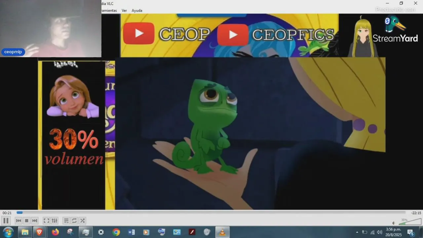Open Microsoft Word from the taskbar
This screenshot has width=423, height=238.
131,232
